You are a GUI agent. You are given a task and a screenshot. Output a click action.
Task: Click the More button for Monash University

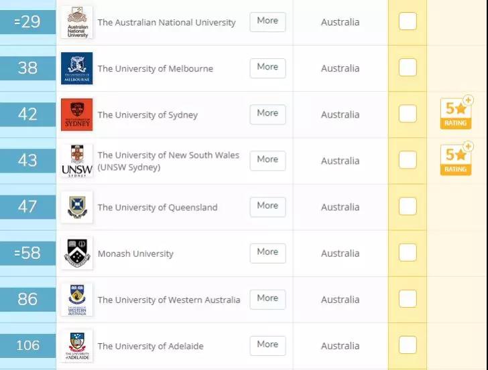point(267,253)
